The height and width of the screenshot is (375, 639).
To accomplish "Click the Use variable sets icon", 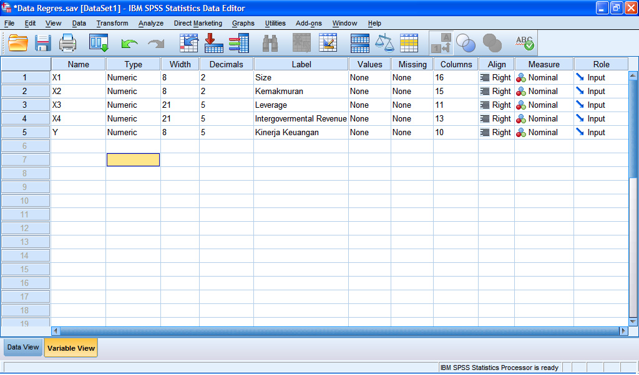I will [x=466, y=43].
